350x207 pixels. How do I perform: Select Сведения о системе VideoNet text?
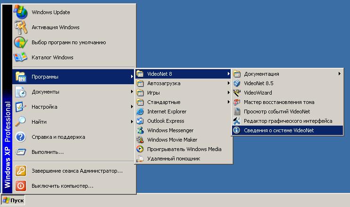pos(279,130)
